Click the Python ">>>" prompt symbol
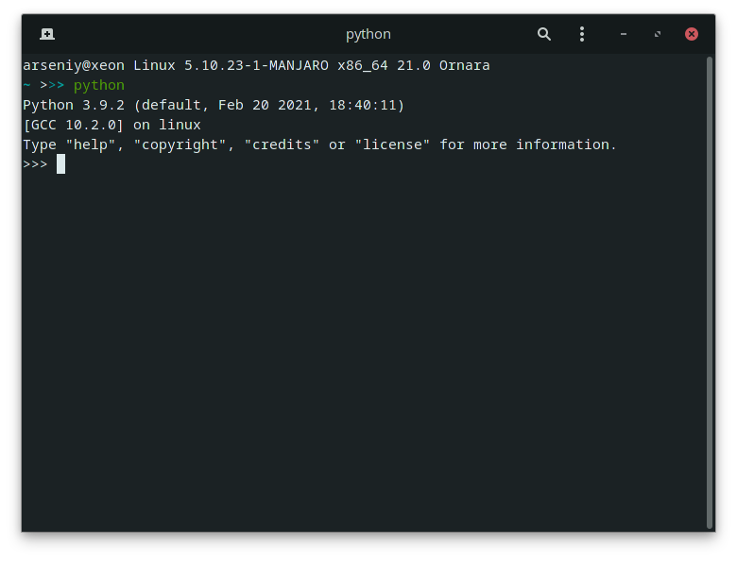 click(x=35, y=164)
